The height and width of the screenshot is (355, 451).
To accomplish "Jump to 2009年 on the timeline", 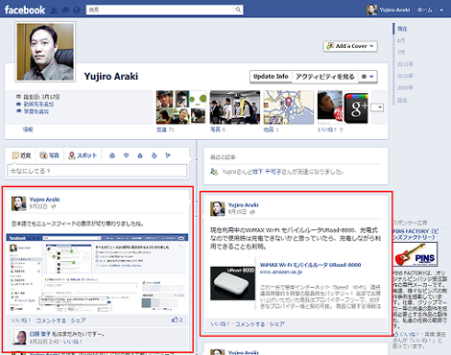I will pyautogui.click(x=405, y=87).
